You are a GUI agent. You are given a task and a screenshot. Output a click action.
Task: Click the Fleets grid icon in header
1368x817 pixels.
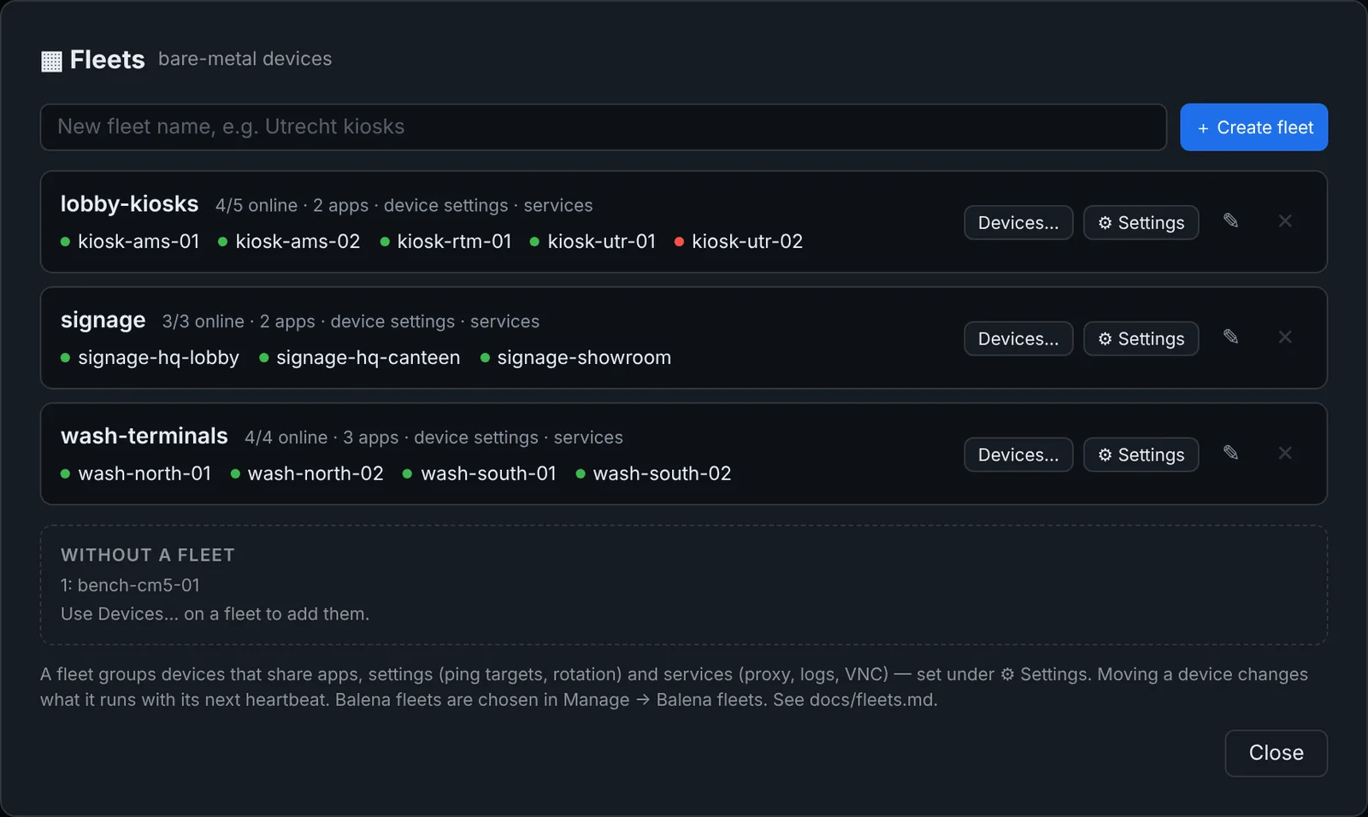51,61
